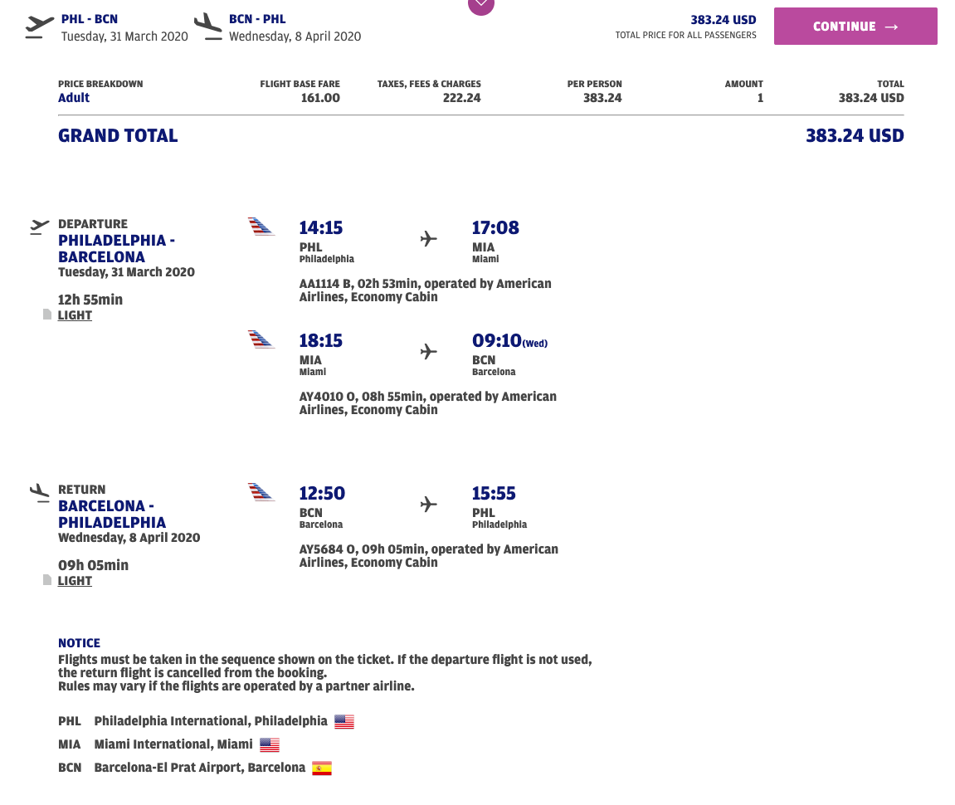Click American Airlines logo for flight AA1114

pyautogui.click(x=261, y=227)
